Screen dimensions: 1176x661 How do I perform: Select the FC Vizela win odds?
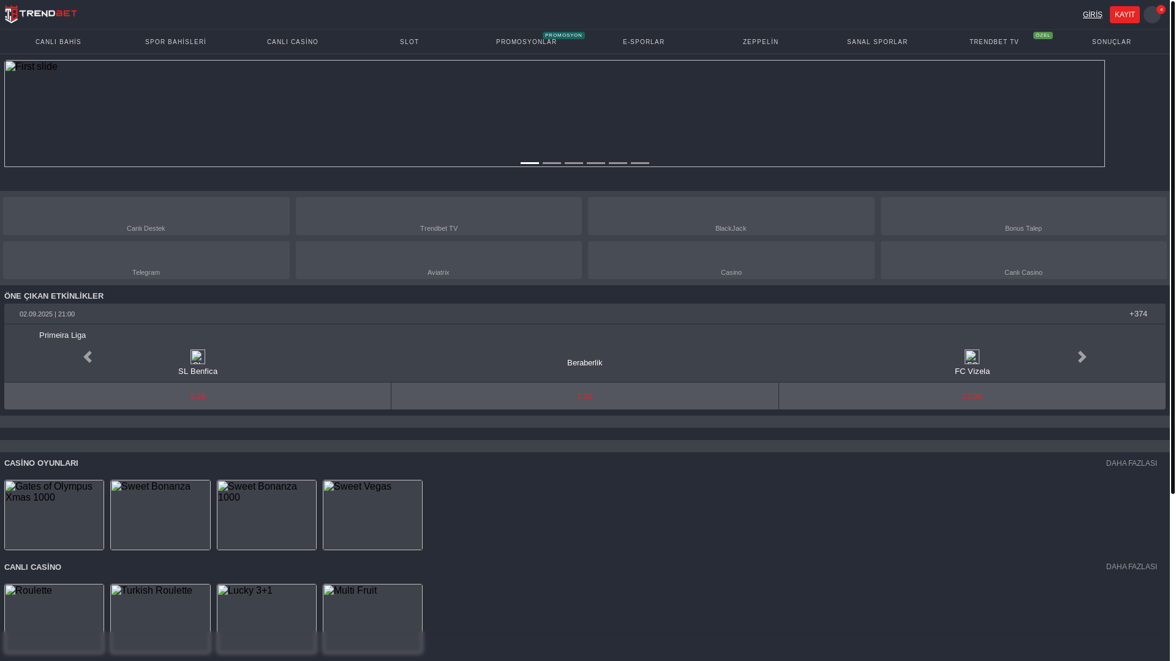click(x=972, y=396)
